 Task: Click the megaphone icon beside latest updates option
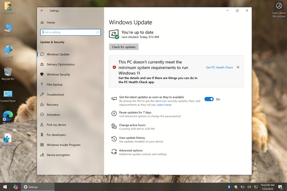(x=114, y=99)
